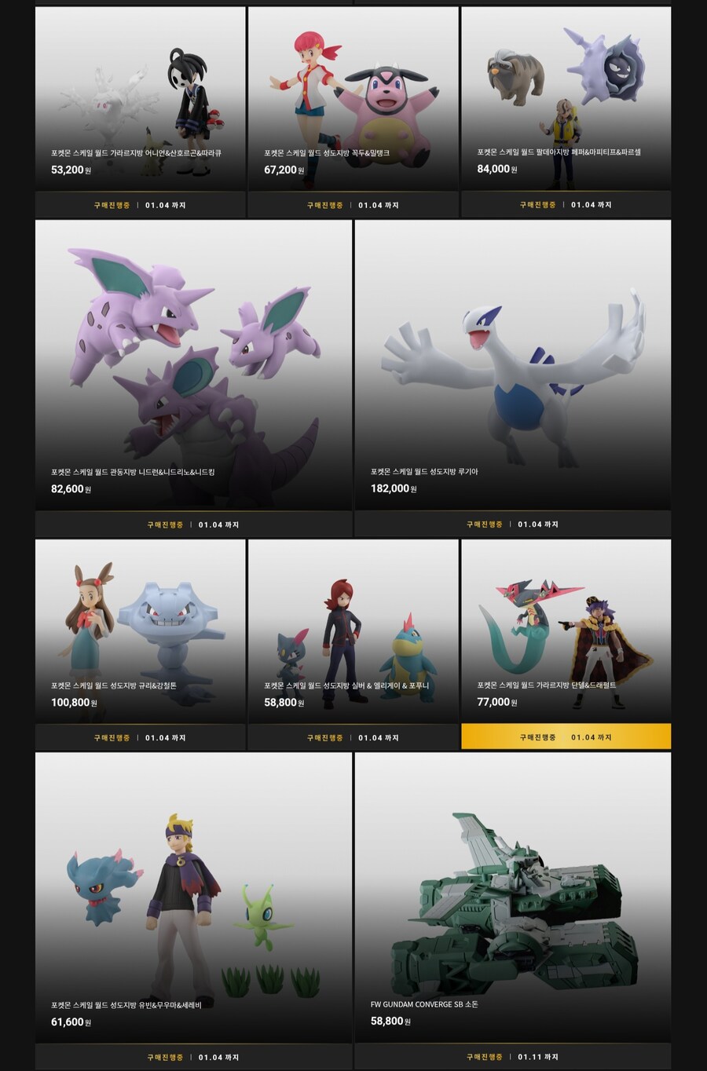Open the FW GUNDAM CONVERGE SB title link
Image resolution: width=707 pixels, height=1071 pixels.
pyautogui.click(x=424, y=1004)
